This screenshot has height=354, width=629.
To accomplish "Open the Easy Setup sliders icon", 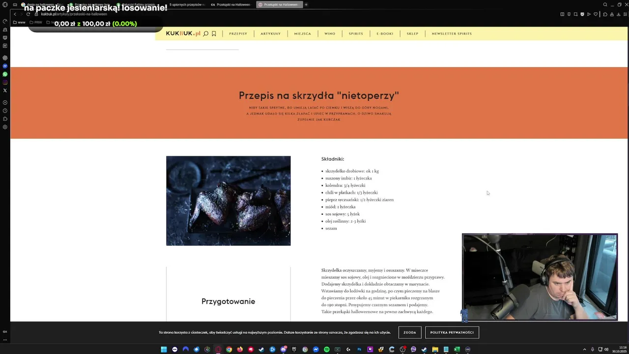I will pyautogui.click(x=625, y=14).
